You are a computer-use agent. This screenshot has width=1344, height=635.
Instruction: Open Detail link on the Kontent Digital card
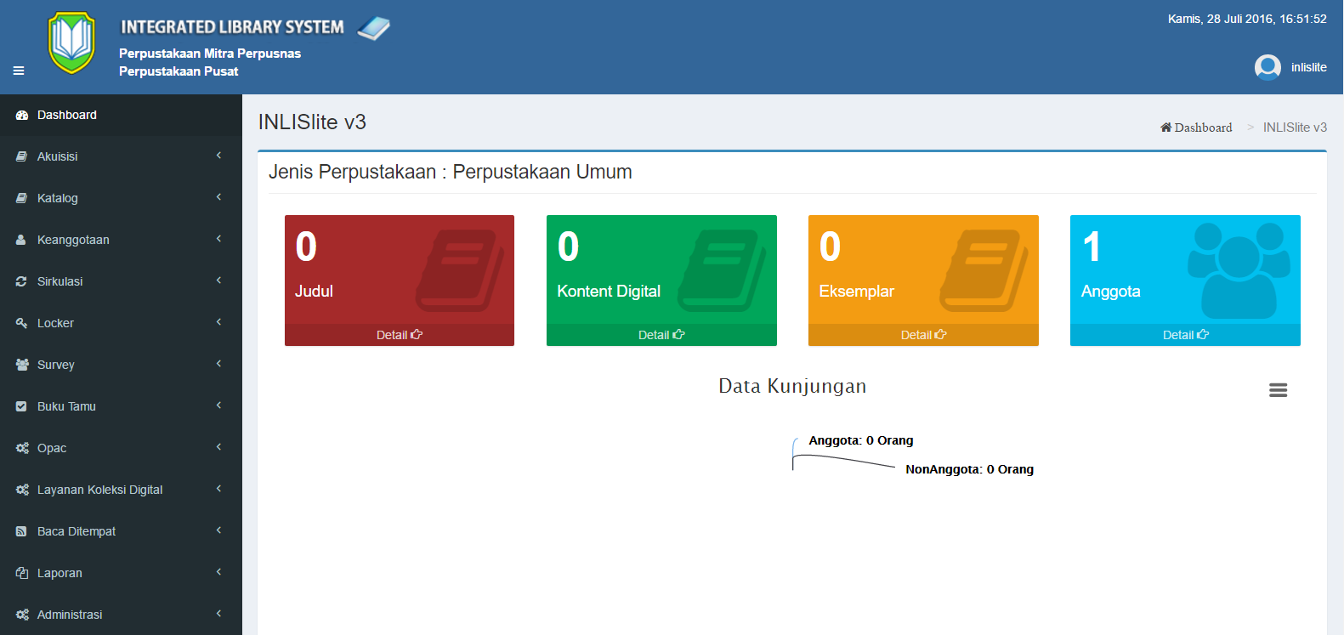[661, 335]
